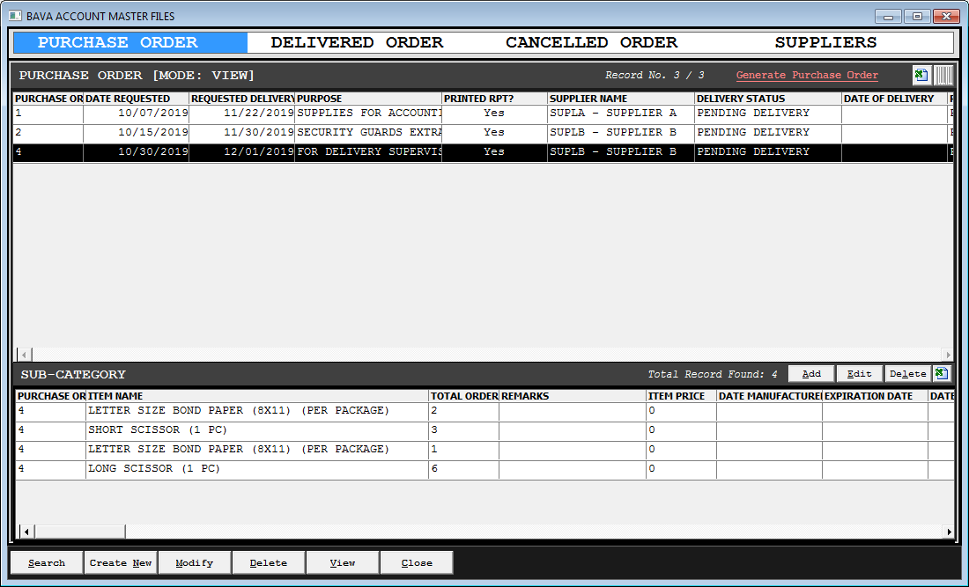Click the Create New button
The height and width of the screenshot is (587, 969).
121,563
